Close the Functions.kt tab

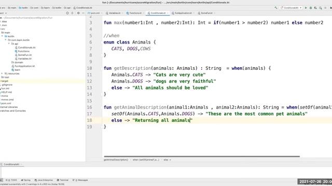click(x=143, y=13)
